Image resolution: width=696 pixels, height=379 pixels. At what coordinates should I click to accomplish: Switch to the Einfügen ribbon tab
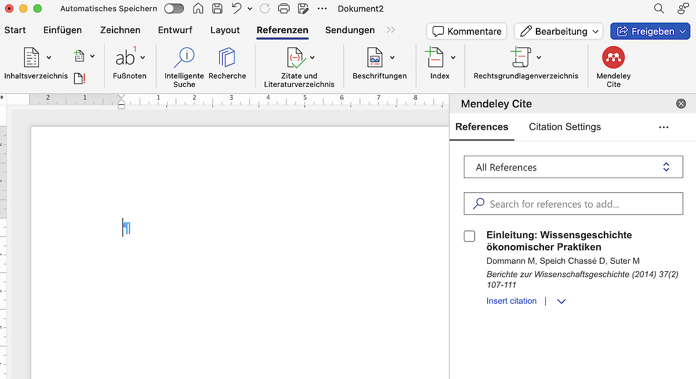[63, 30]
